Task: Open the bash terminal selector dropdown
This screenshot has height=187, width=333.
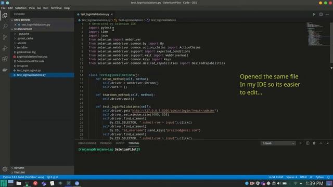Action: pos(278,143)
